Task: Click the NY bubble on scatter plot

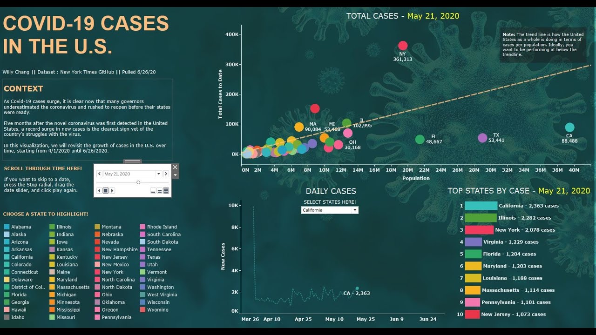Action: (403, 46)
